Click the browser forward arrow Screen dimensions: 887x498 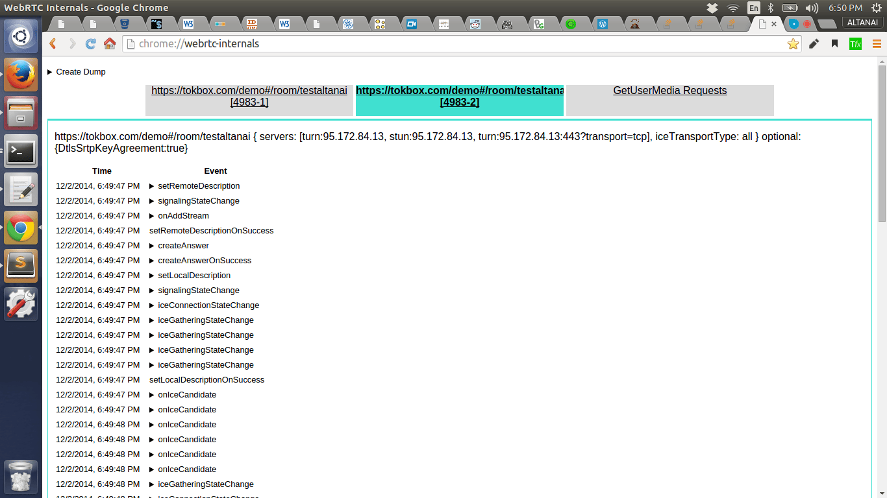click(x=72, y=43)
